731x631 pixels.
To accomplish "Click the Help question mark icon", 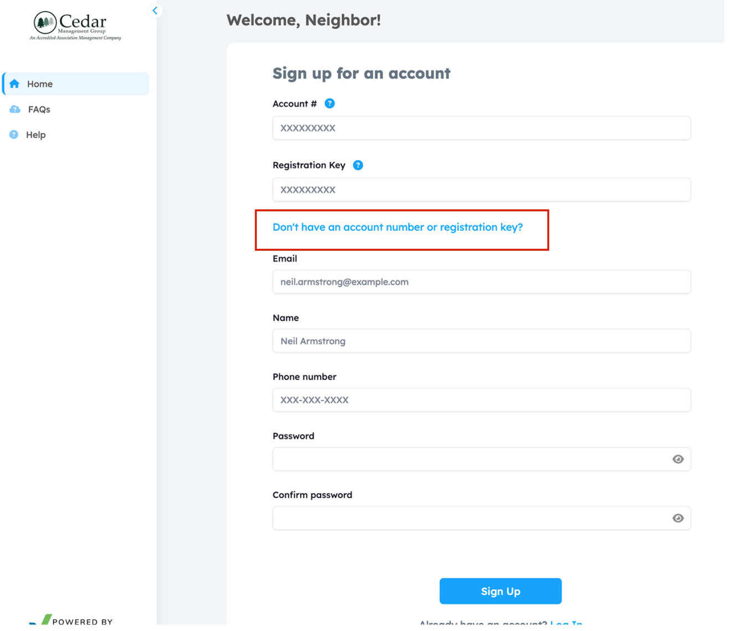I will [x=13, y=135].
